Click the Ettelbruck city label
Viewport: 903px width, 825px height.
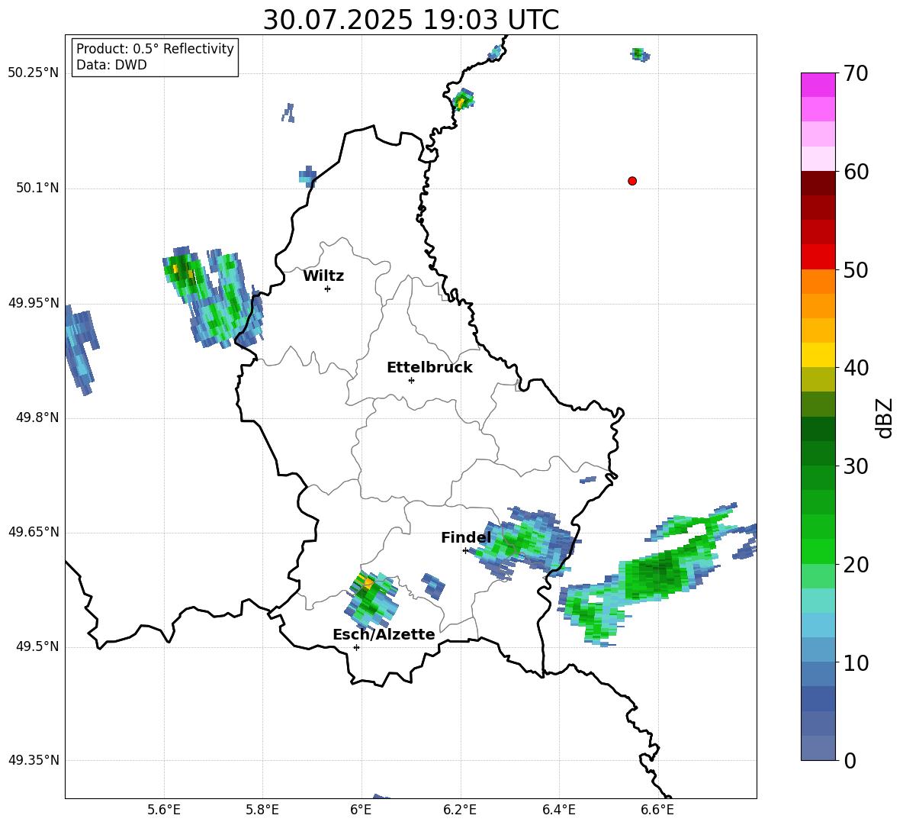[x=429, y=368]
